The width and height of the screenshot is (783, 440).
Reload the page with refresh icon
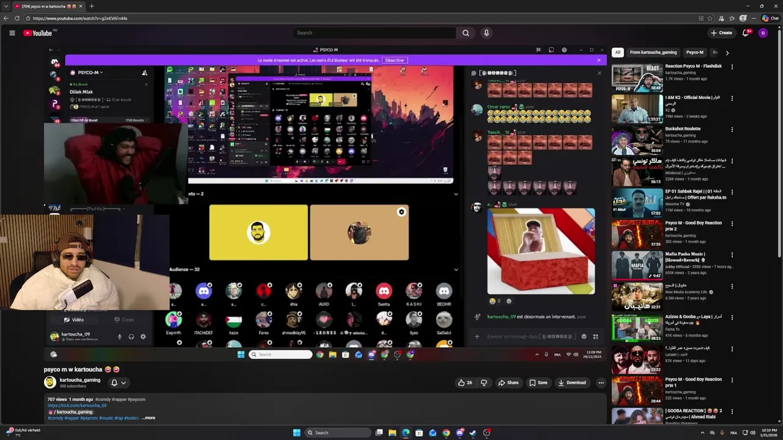tap(17, 18)
